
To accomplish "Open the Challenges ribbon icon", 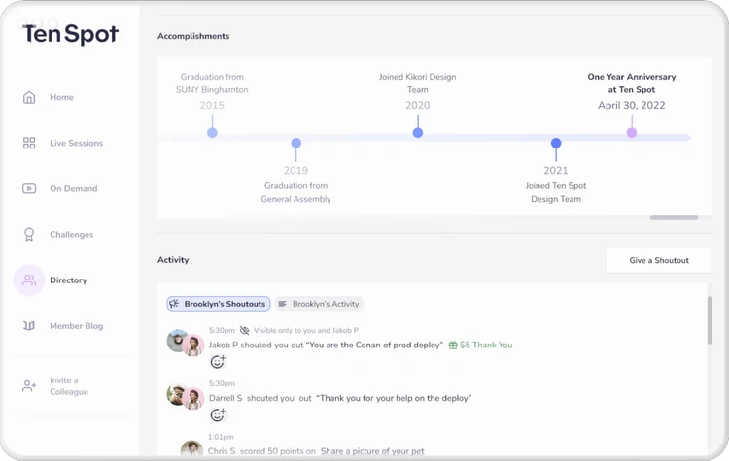I will click(x=29, y=235).
